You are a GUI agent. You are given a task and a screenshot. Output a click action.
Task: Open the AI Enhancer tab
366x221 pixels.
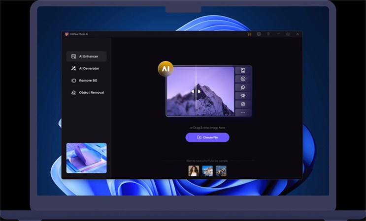pos(86,56)
